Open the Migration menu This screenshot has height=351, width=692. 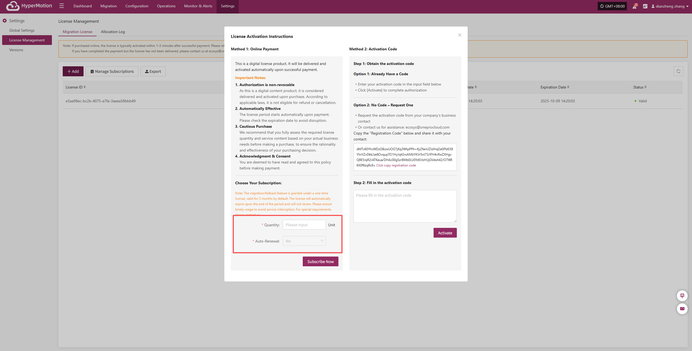click(x=108, y=6)
